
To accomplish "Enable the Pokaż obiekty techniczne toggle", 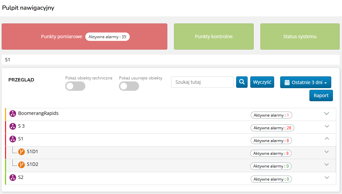I will [75, 86].
